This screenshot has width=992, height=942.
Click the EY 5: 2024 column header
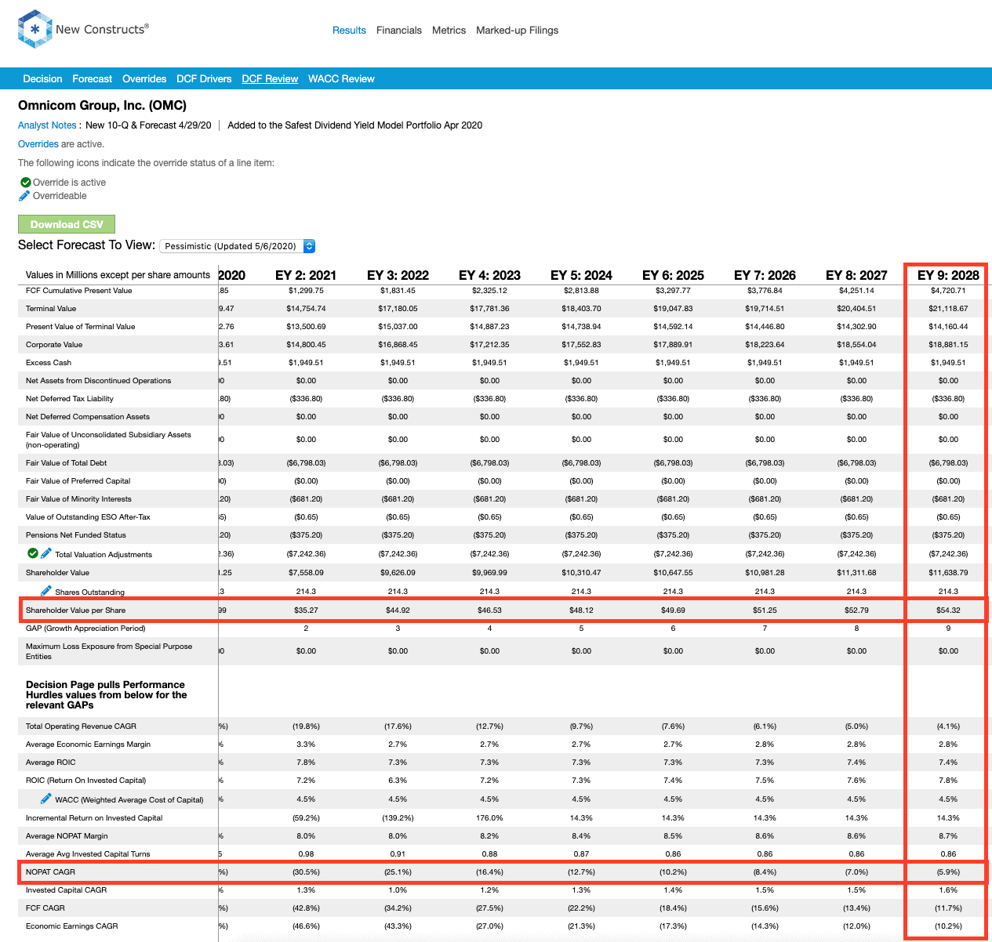pos(581,275)
